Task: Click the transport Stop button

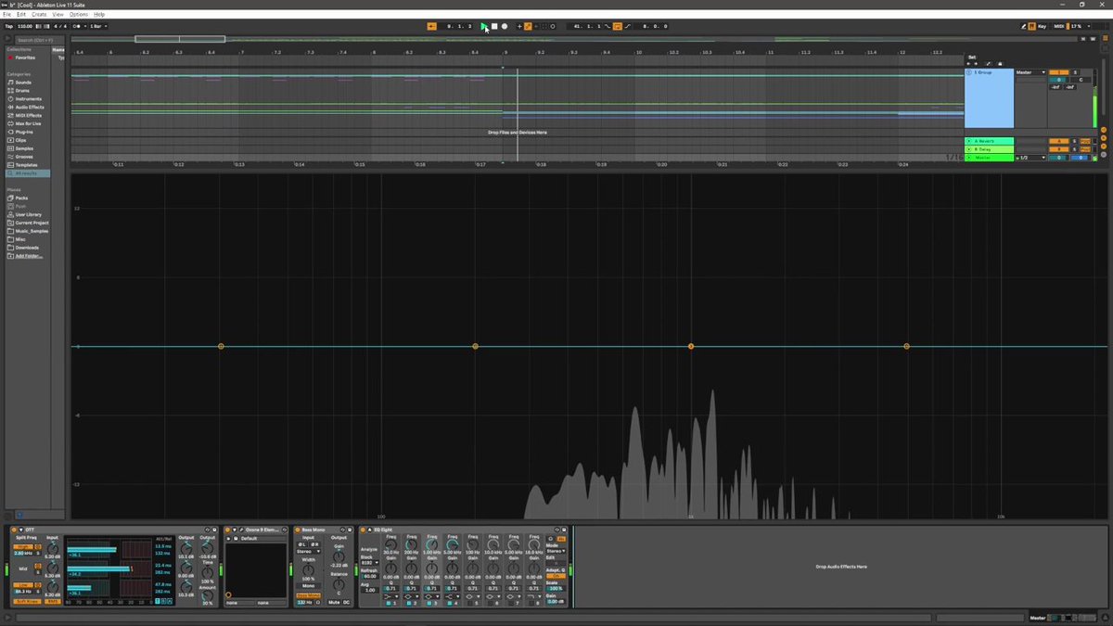Action: pos(494,26)
